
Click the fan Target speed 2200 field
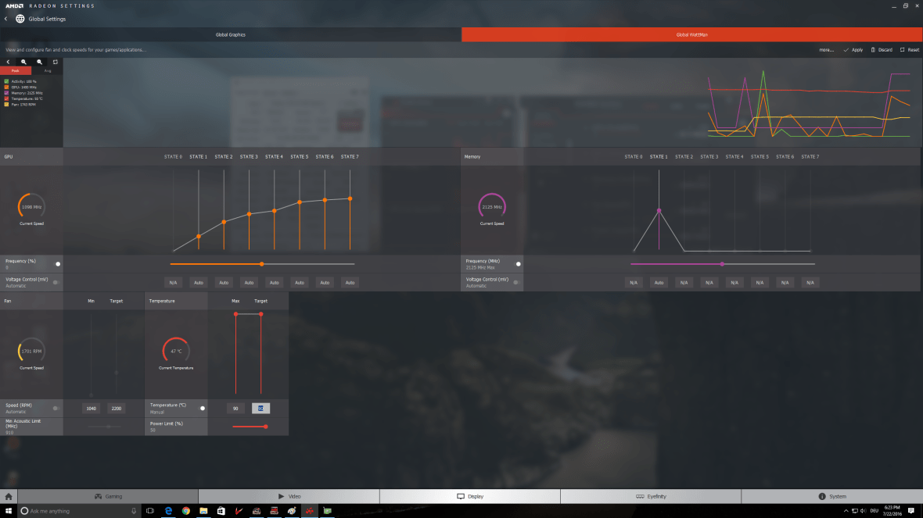click(x=116, y=408)
